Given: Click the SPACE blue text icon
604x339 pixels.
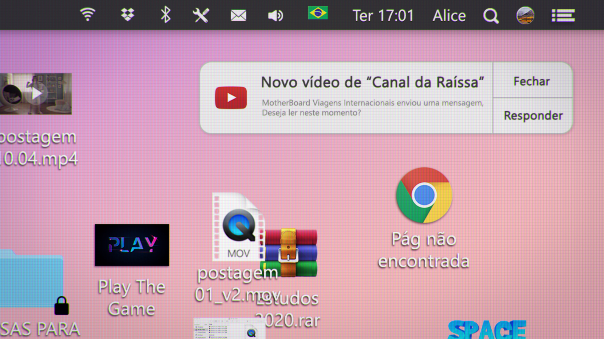Looking at the screenshot, I should [x=487, y=330].
